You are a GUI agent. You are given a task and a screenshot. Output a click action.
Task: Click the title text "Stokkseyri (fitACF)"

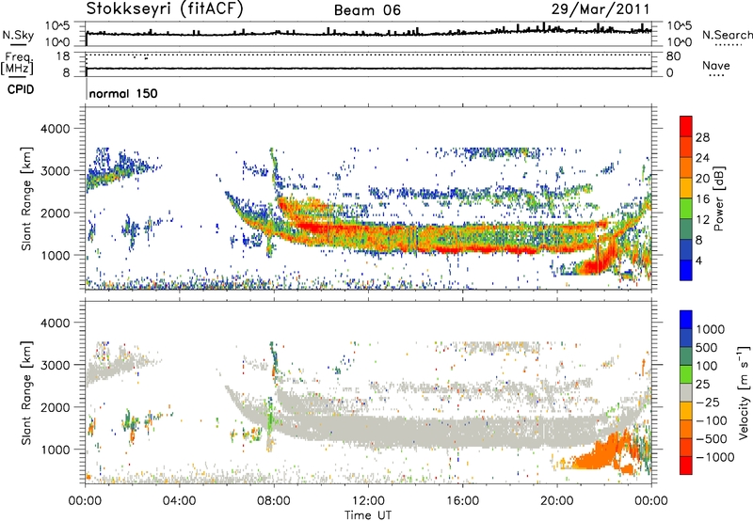(165, 8)
